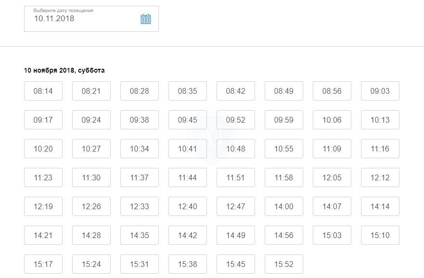The image size is (424, 278).
Task: Choose the 14:00 time slot
Action: point(284,206)
